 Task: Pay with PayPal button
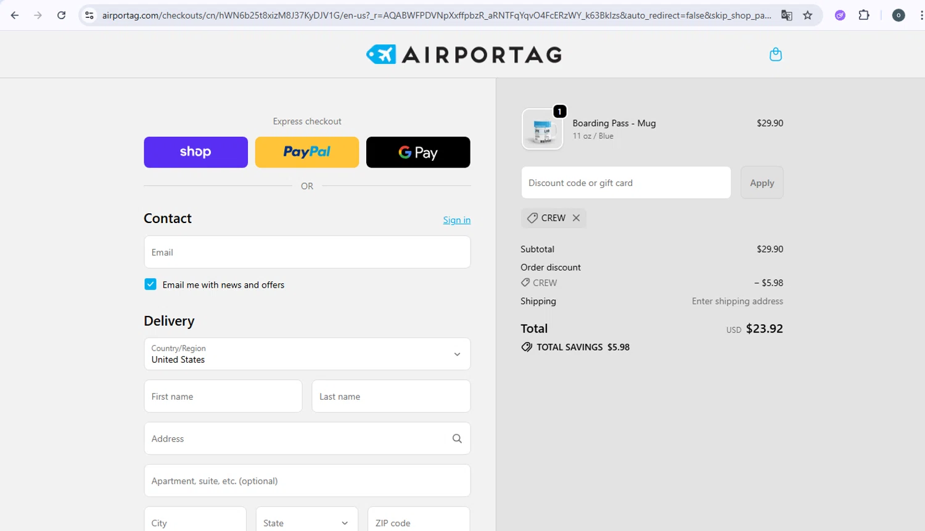coord(307,152)
